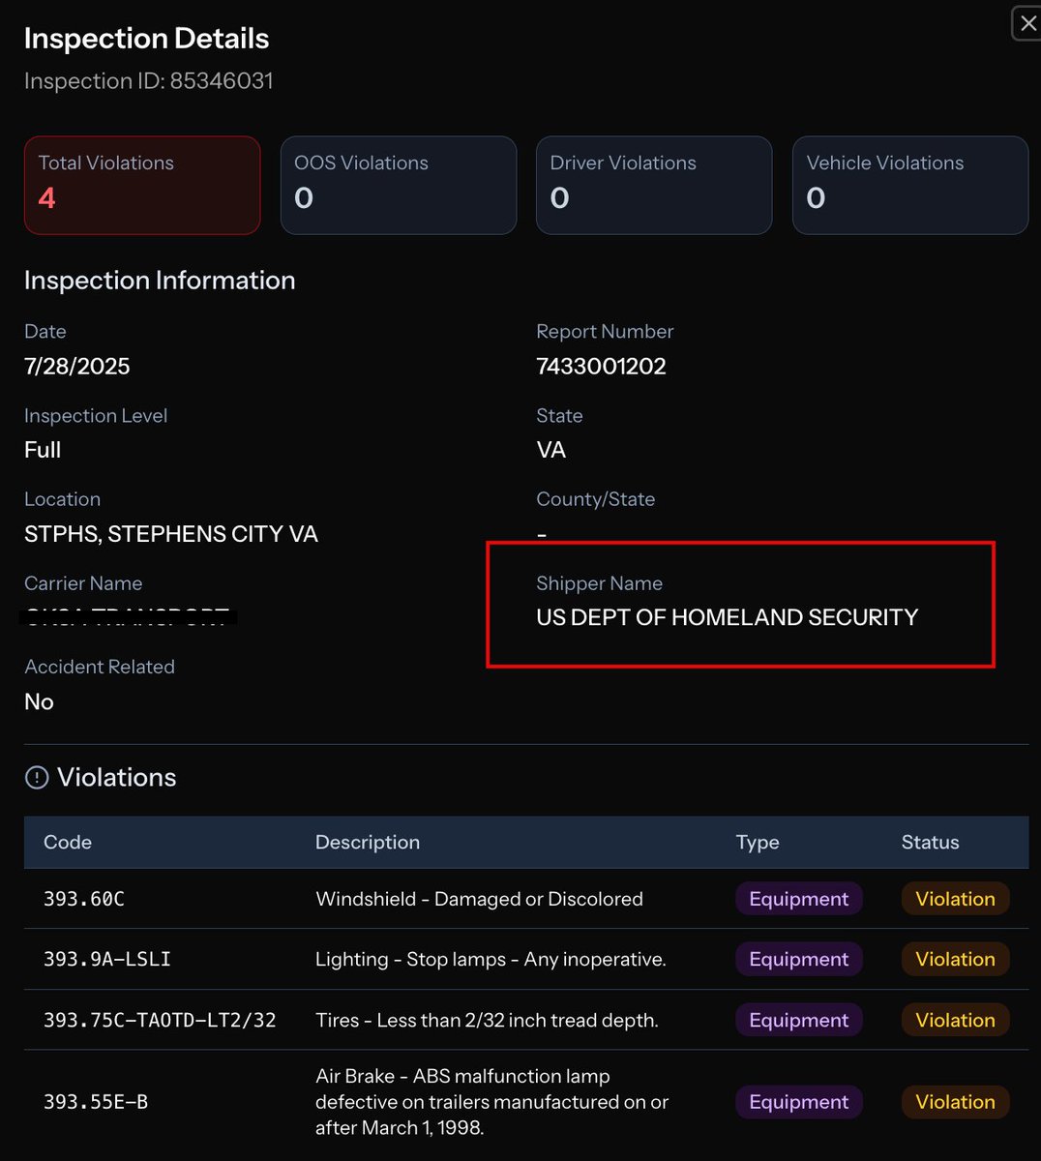Click the report number 7433001202
Viewport: 1041px width, 1161px height.
tap(601, 366)
